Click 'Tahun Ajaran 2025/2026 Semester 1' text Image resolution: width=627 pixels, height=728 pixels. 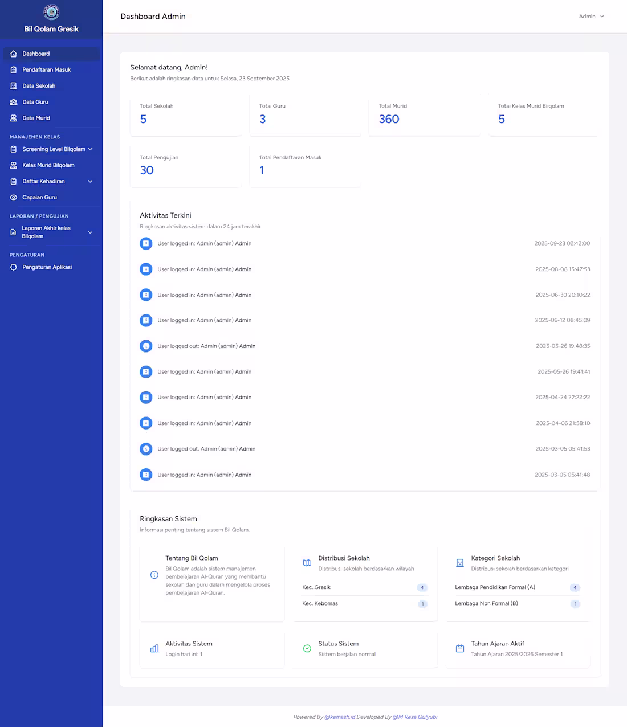click(x=517, y=654)
